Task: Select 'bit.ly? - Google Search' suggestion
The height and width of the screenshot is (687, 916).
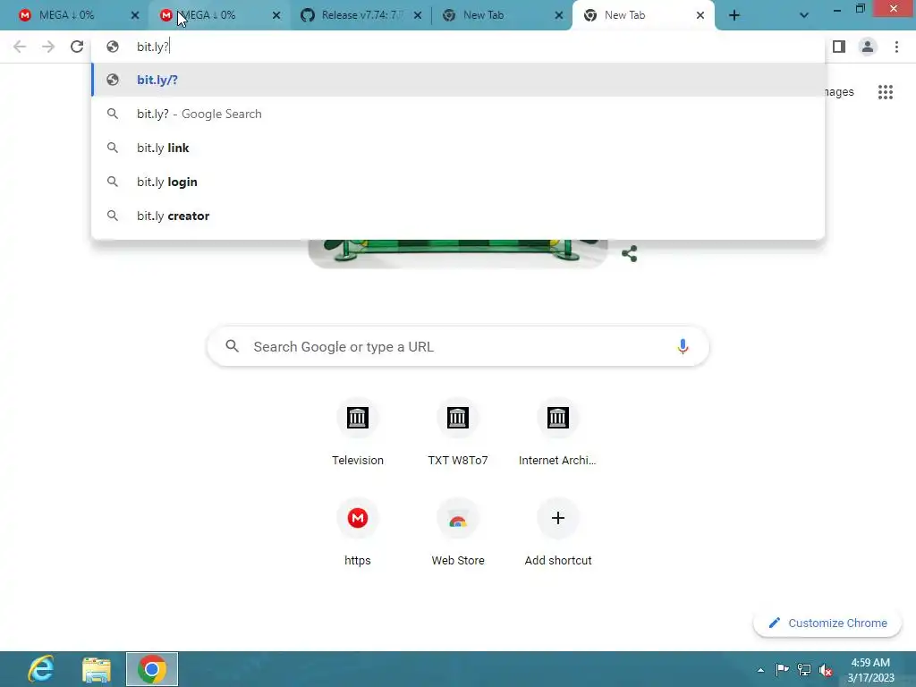Action: click(458, 114)
